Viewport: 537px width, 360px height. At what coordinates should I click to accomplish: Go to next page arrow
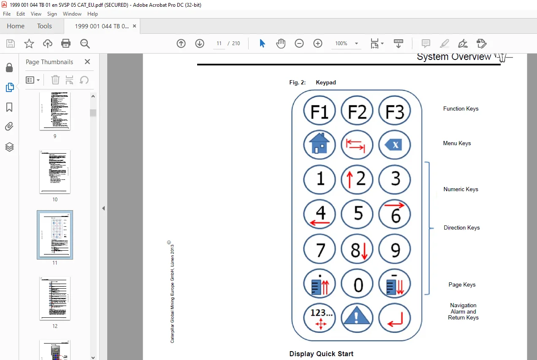coord(200,43)
